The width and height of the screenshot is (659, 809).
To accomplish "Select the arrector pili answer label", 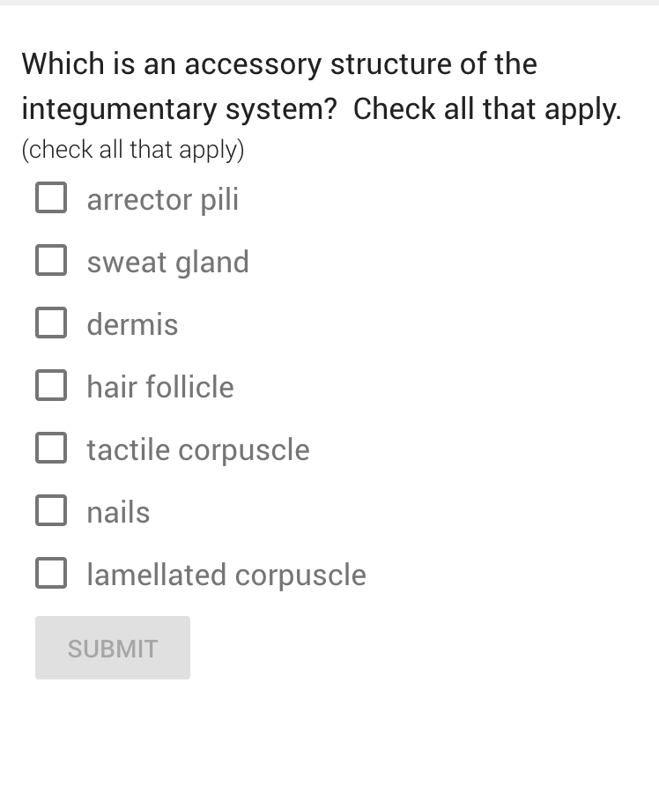I will pos(162,199).
